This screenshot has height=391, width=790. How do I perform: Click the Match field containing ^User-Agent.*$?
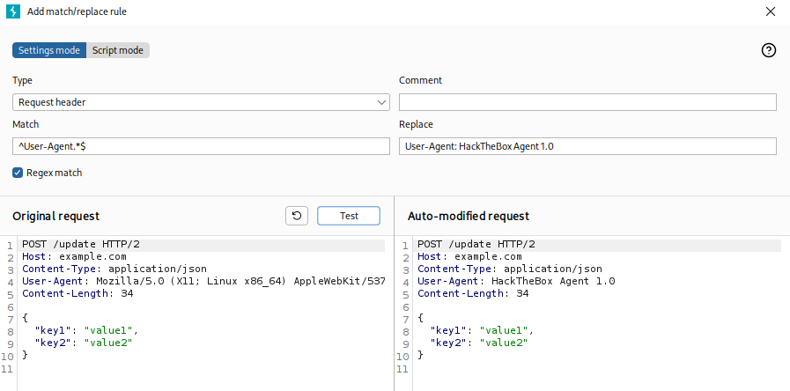(x=201, y=146)
